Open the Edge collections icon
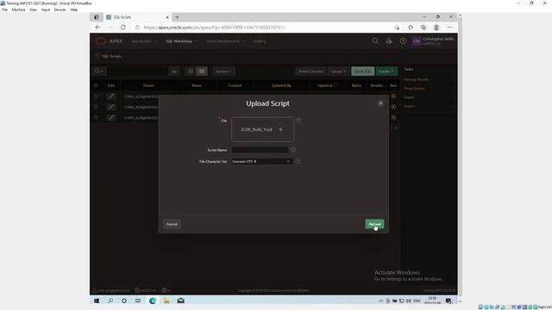This screenshot has width=552, height=310. coord(423,27)
